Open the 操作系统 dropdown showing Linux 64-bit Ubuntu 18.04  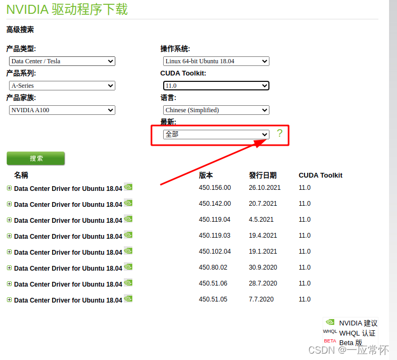(216, 61)
